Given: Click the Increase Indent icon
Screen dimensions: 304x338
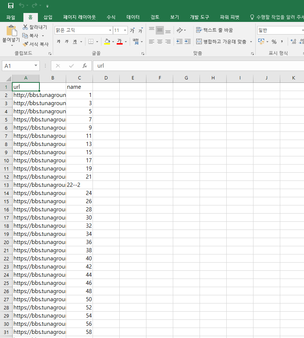Looking at the screenshot, I should [188, 42].
